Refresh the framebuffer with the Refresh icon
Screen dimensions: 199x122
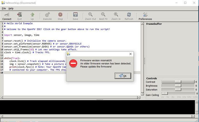point(129,15)
